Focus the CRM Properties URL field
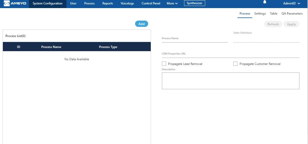Screen dimensions: 308x144 231,55
